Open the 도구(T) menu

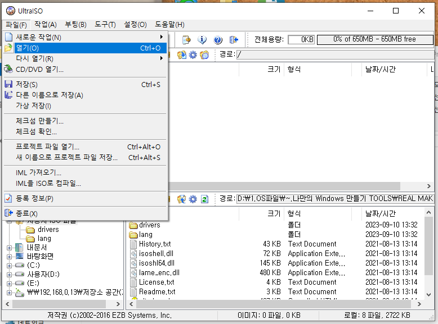[105, 25]
